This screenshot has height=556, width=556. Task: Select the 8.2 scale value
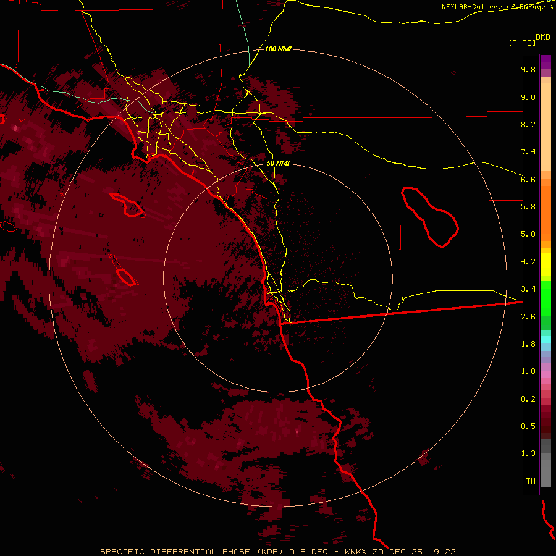[x=528, y=124]
